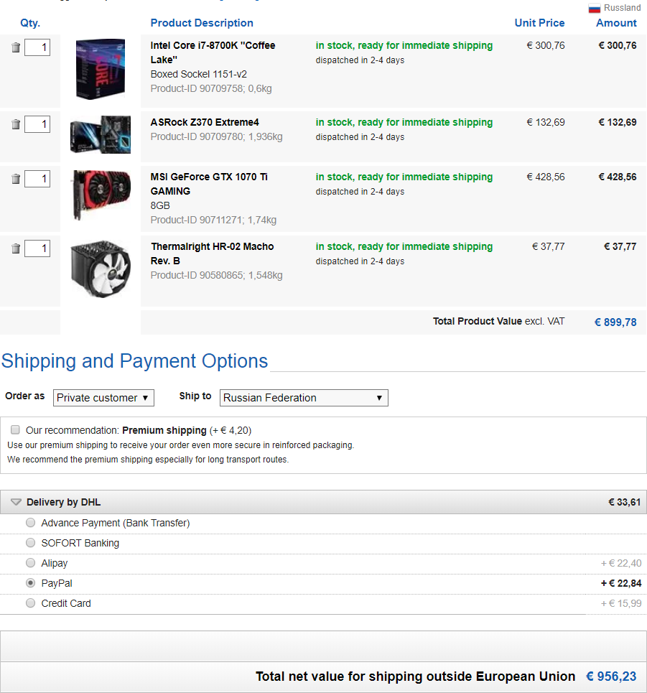
Task: Select Advance Payment (Bank Transfer) option
Action: pos(30,523)
